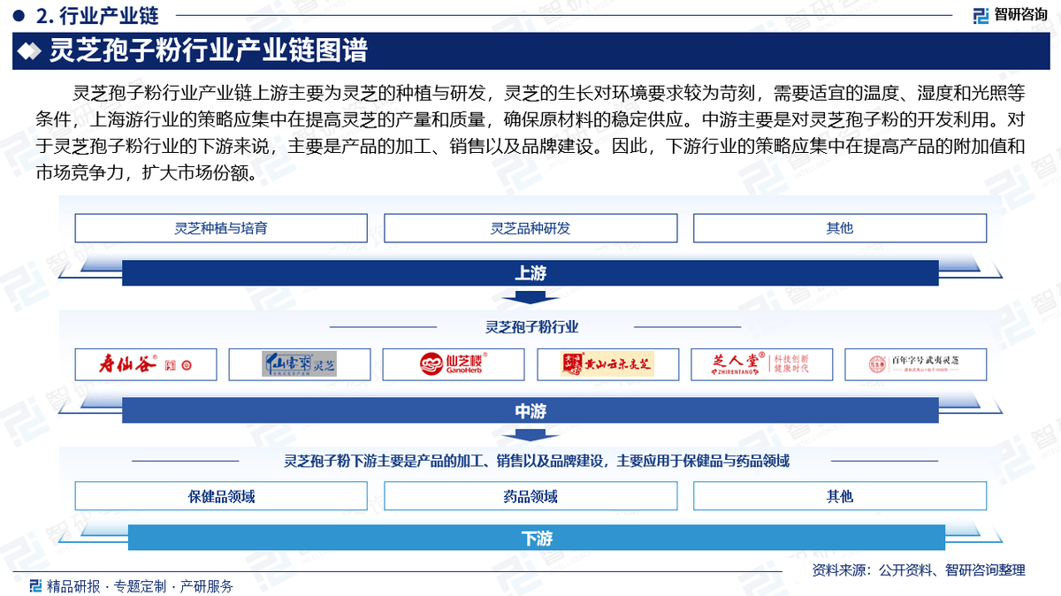Screen dimensions: 1061x596
Task: Click the arrow below the 中游 bar
Action: point(530,433)
